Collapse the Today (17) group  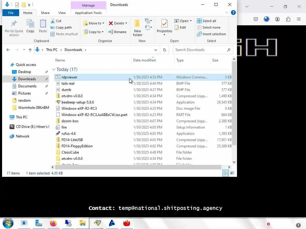pyautogui.click(x=53, y=69)
